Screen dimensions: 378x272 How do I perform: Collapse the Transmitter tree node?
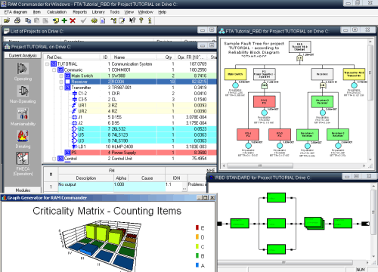click(x=60, y=88)
